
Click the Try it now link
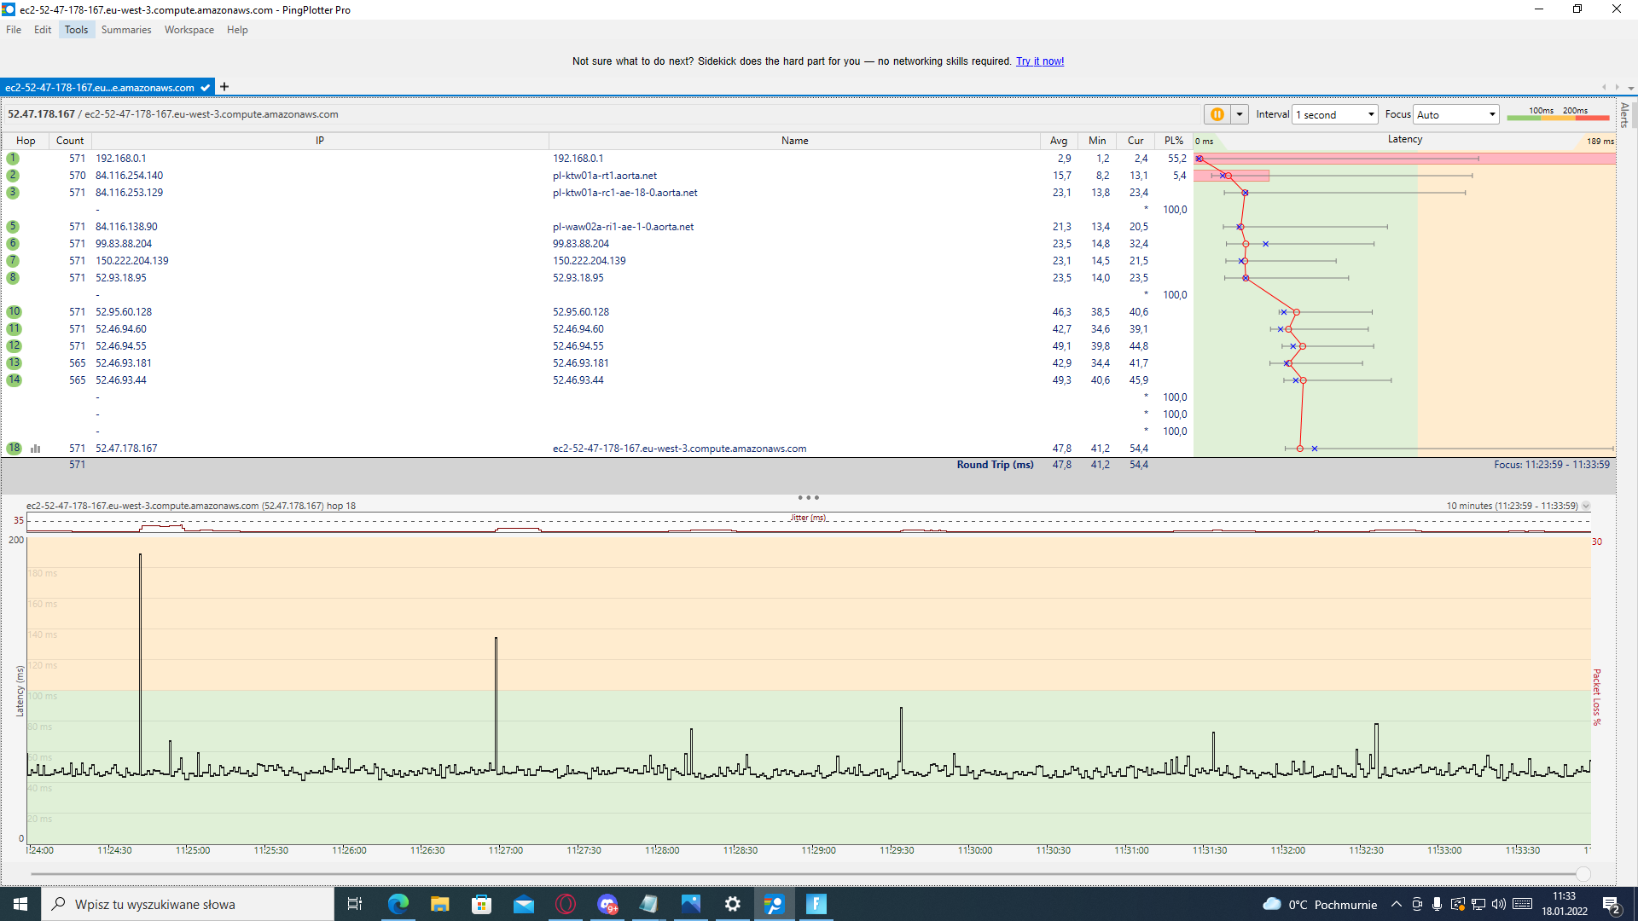click(1039, 61)
